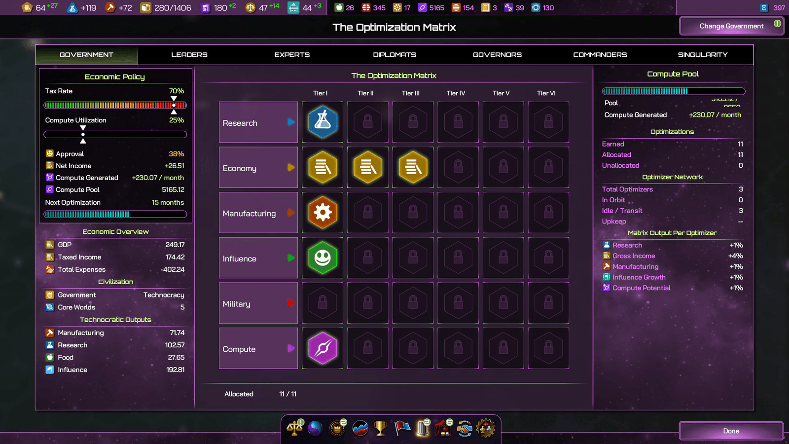The width and height of the screenshot is (789, 444).
Task: Expand the Military row red arrow
Action: [291, 303]
